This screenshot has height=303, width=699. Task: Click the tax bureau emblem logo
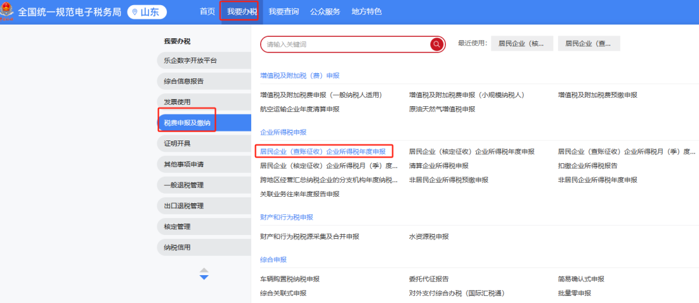[7, 12]
